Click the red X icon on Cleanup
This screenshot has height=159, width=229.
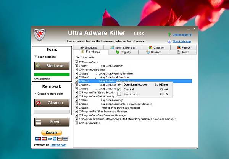pos(39,103)
